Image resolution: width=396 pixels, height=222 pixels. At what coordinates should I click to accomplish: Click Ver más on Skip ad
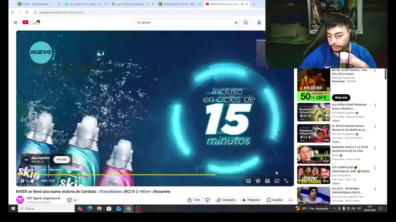coord(62,159)
